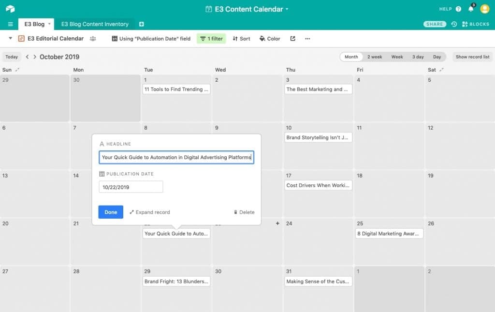This screenshot has width=495, height=312.
Task: Open 'Cost Drivers When Worki...' record
Action: pyautogui.click(x=318, y=185)
